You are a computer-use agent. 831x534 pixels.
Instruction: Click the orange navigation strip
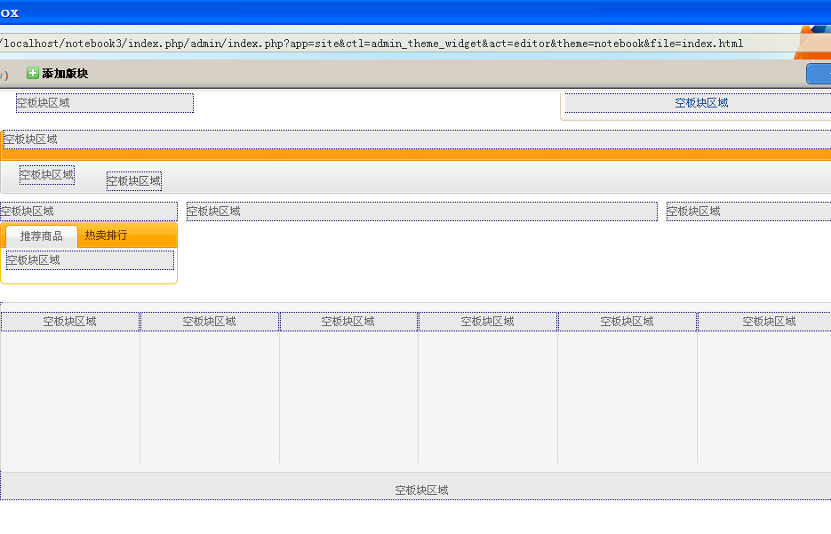click(415, 155)
